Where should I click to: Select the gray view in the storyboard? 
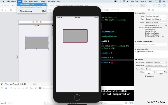click(x=37, y=43)
